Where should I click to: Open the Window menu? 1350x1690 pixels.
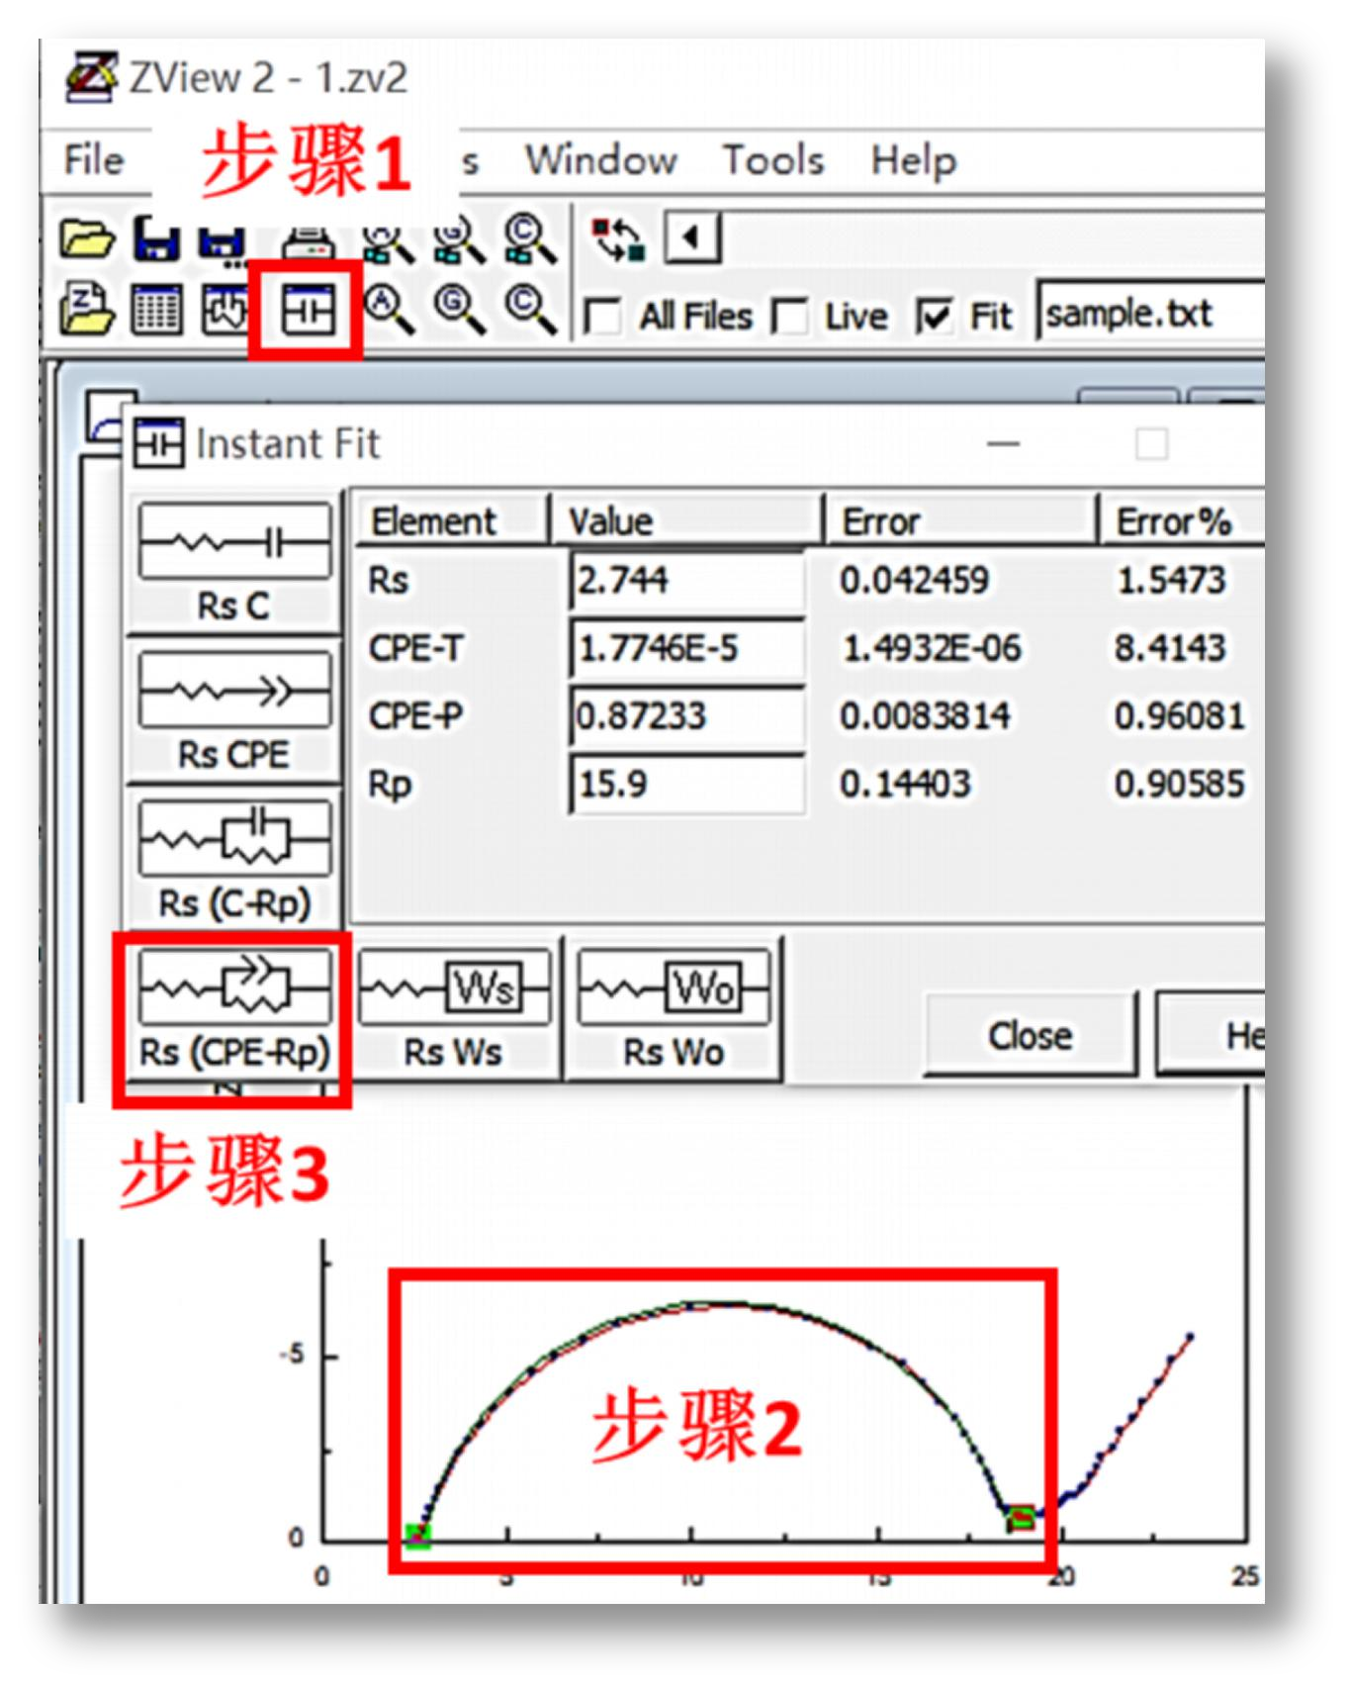coord(601,159)
